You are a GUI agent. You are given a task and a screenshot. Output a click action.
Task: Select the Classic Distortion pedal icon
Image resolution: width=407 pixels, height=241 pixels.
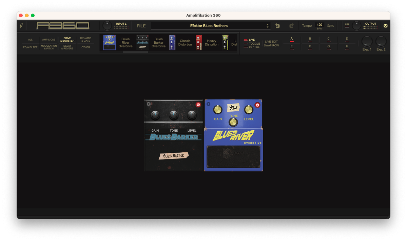pos(172,42)
